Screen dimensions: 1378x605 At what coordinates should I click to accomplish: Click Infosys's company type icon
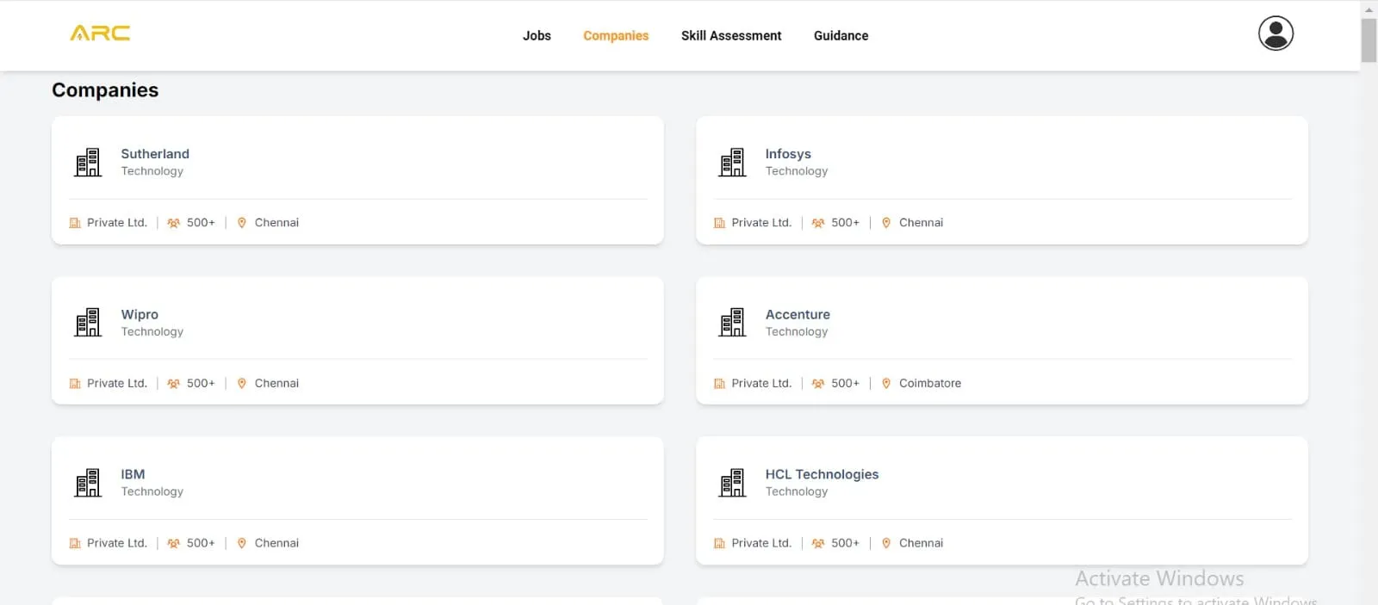click(719, 223)
